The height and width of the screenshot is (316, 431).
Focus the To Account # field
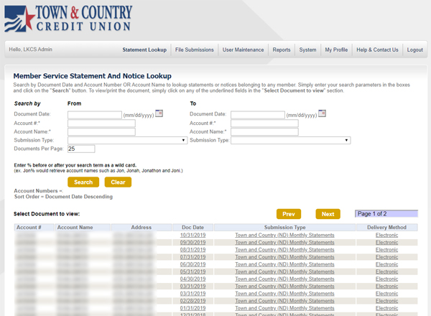[x=264, y=123]
